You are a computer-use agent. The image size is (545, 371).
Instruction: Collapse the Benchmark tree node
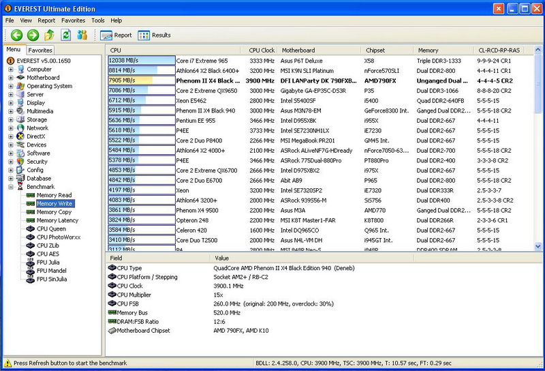(x=11, y=187)
